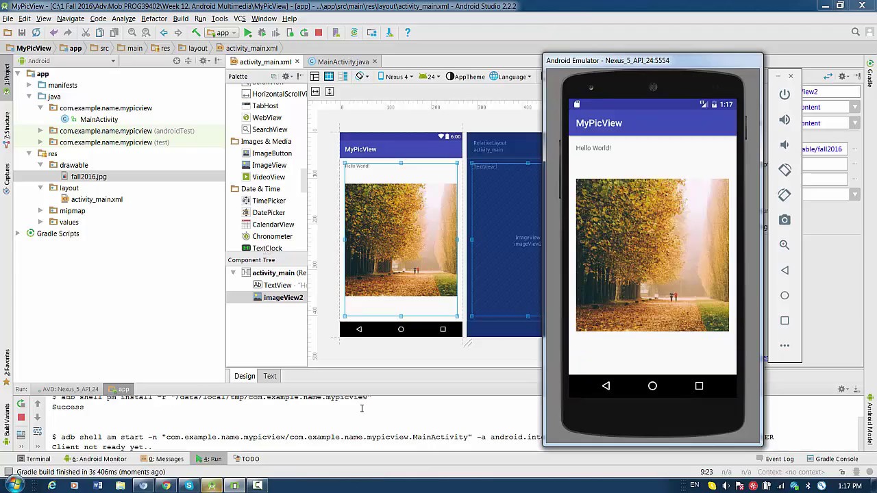
Task: Expand the mipmap folder
Action: (x=40, y=211)
